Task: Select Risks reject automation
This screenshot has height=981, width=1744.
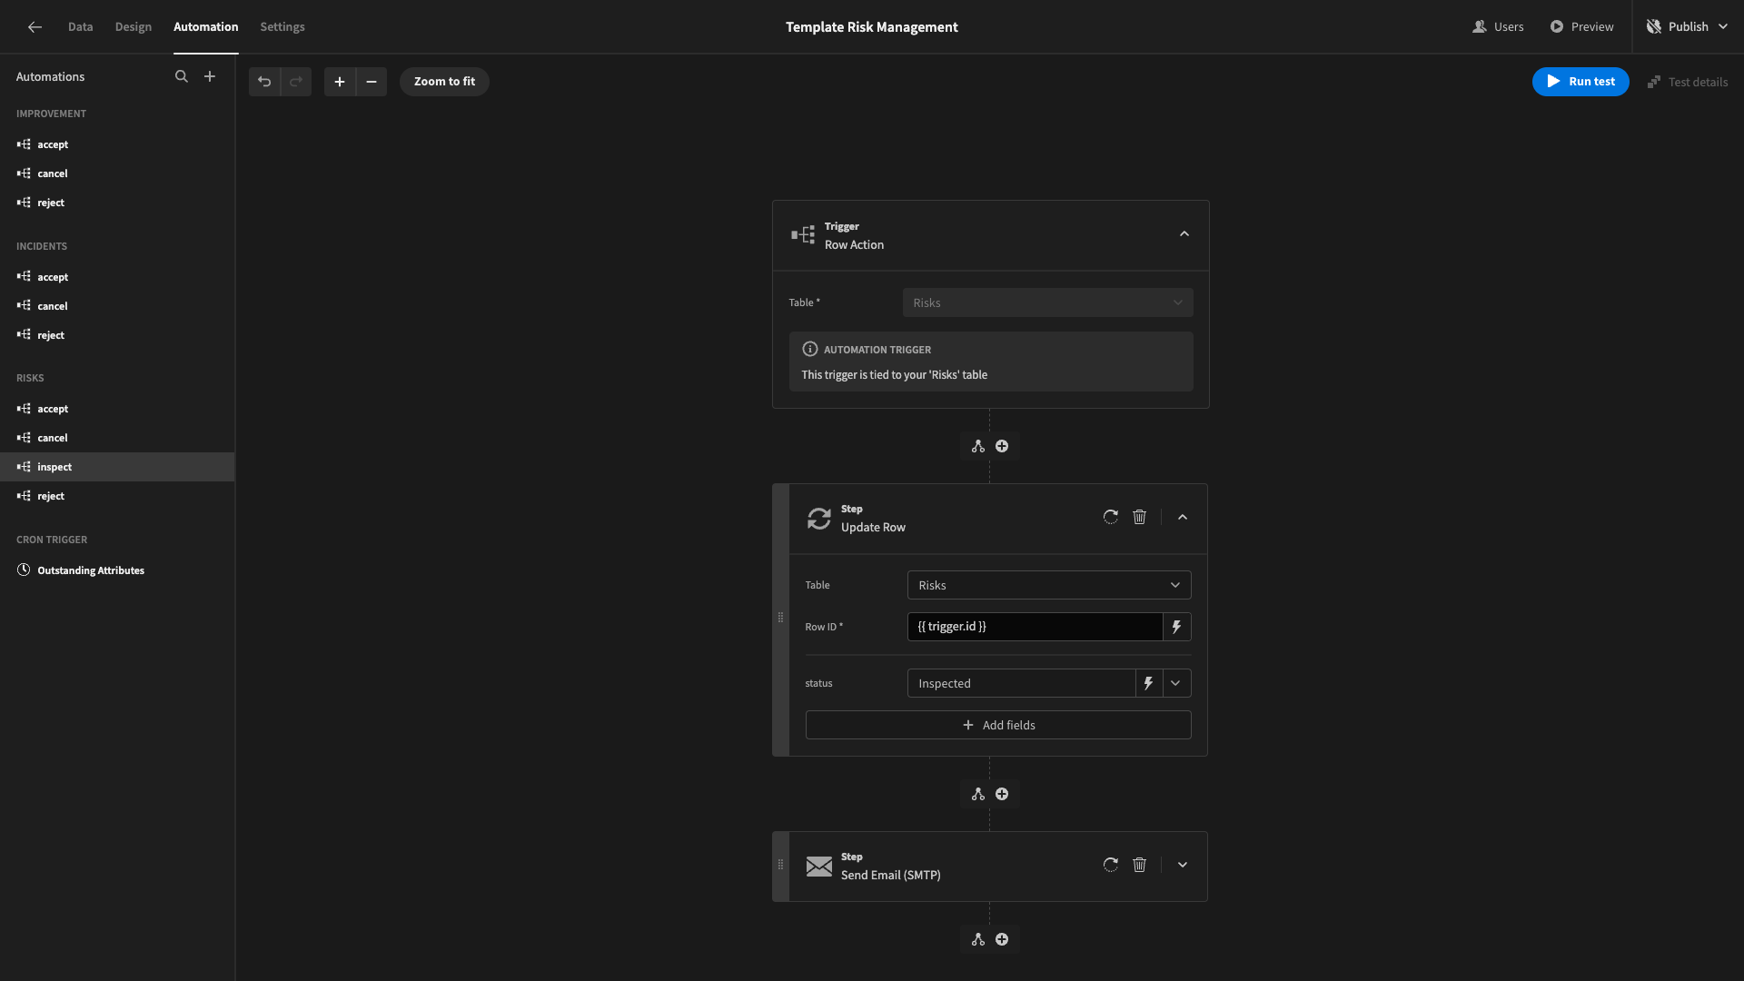Action: click(x=117, y=496)
